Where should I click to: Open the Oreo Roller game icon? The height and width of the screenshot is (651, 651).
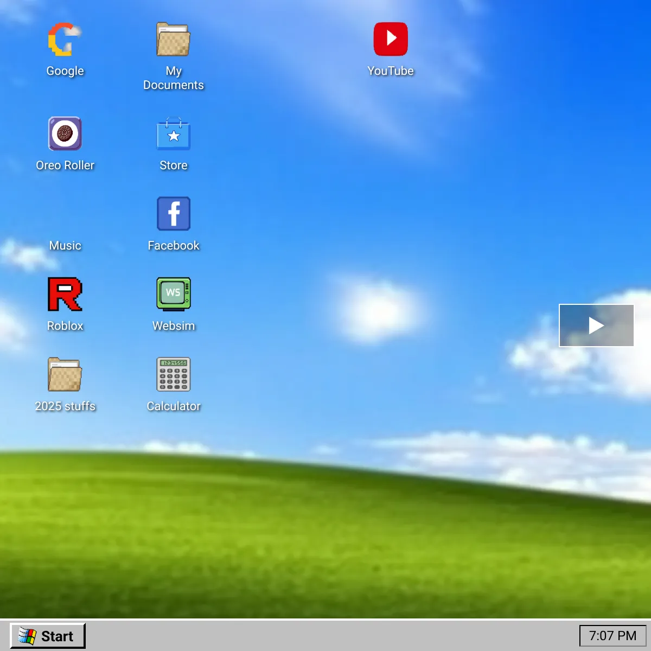(65, 133)
